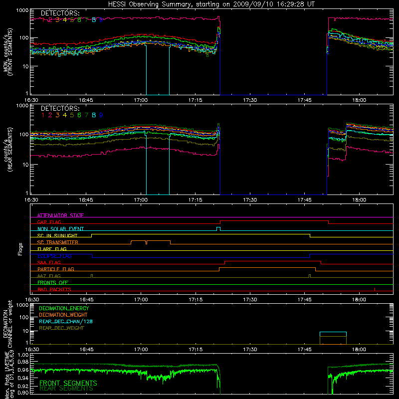This screenshot has height=399, width=399.
Task: Select detector number 4 in rear panel legend
Action: pyautogui.click(x=65, y=115)
